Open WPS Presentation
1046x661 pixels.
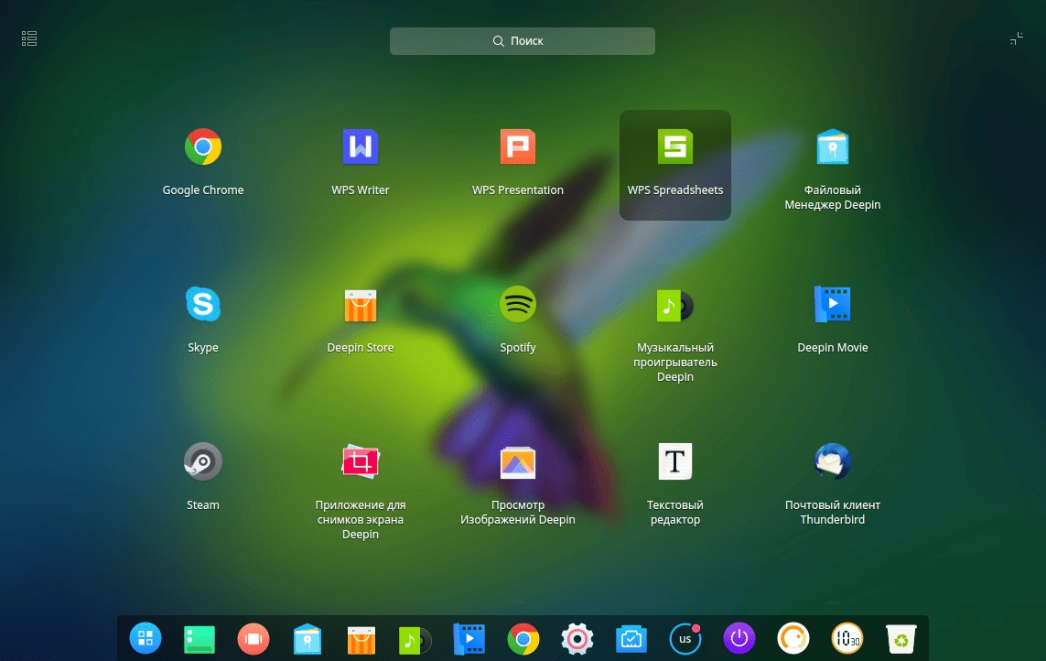click(x=518, y=146)
